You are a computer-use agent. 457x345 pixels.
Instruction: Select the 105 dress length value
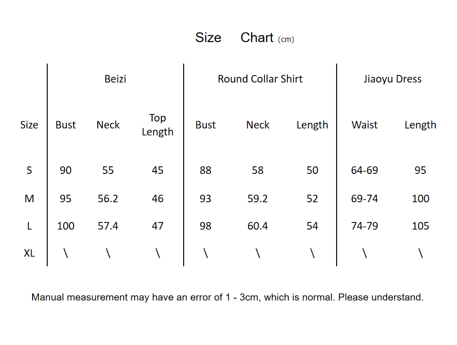[x=420, y=226]
